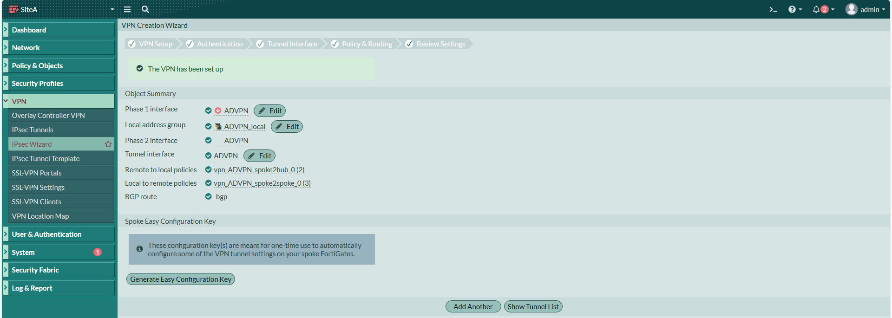Viewport: 892px width, 318px height.
Task: Click the green check next to Phase 2 interface
Action: point(209,140)
